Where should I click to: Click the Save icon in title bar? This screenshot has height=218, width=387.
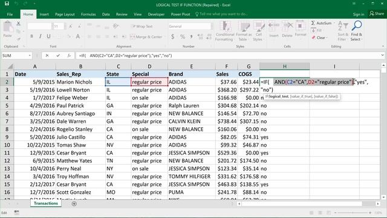7,4
